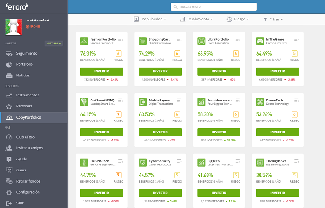Click the eToro logo
Image resolution: width=325 pixels, height=208 pixels.
[x=17, y=6]
